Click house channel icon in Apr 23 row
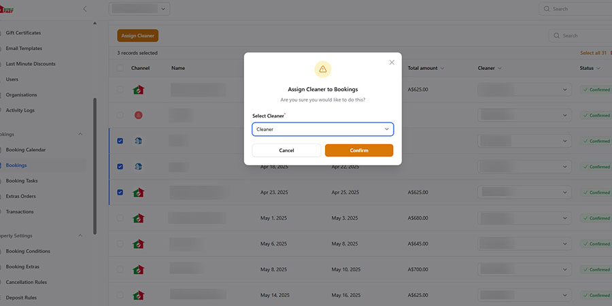The width and height of the screenshot is (612, 306). click(139, 192)
